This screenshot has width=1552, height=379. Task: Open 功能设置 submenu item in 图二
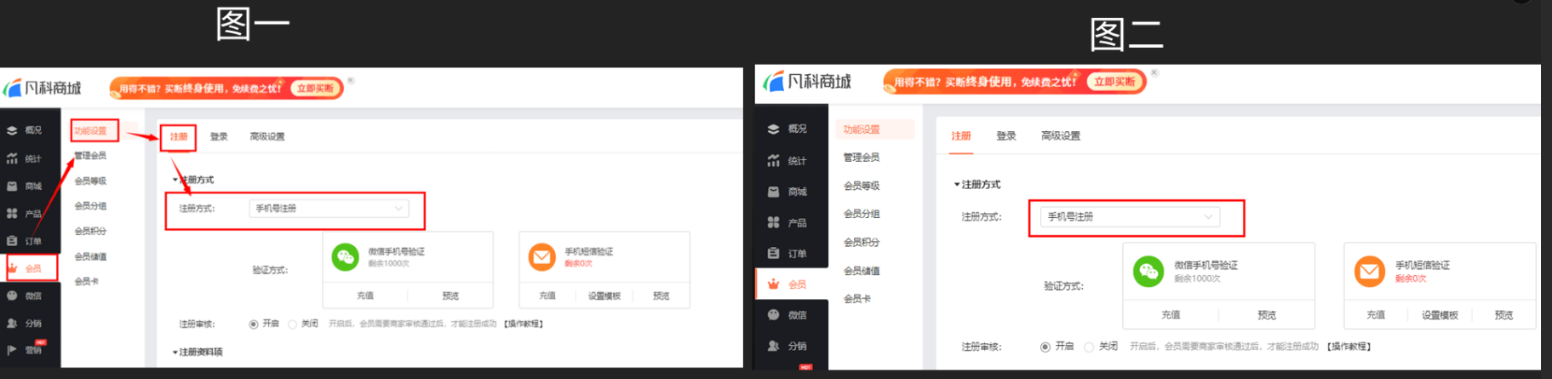click(x=862, y=130)
